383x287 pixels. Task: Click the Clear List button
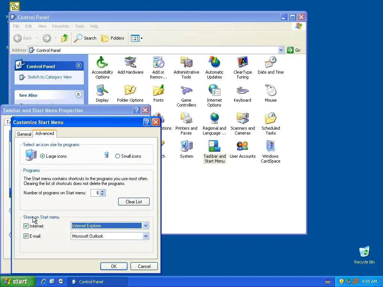[134, 201]
